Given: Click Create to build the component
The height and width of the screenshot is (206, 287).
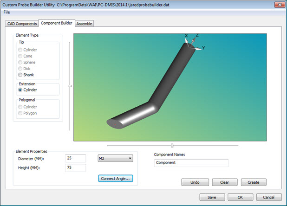Looking at the screenshot, I should pyautogui.click(x=253, y=182).
